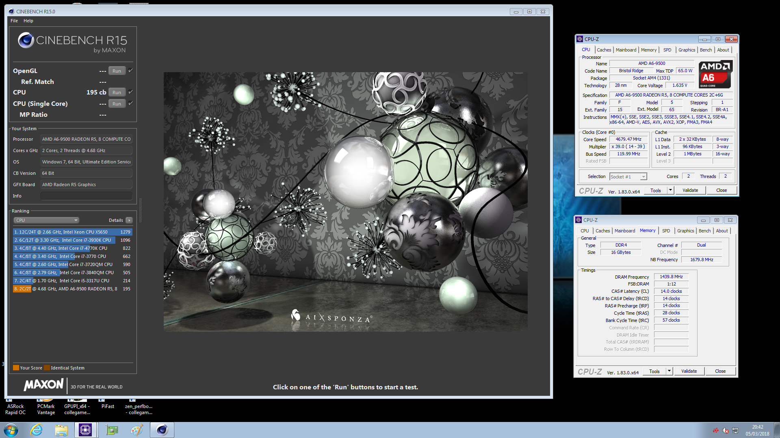Open the Ranking CPU dropdown
The height and width of the screenshot is (438, 780).
pyautogui.click(x=46, y=220)
